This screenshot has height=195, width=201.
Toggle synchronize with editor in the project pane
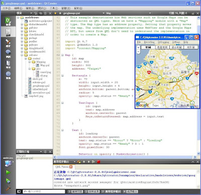(x=41, y=13)
